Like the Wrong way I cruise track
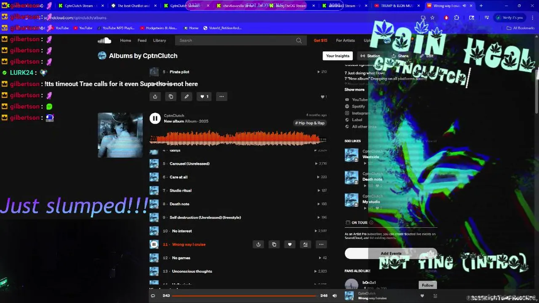The height and width of the screenshot is (303, 539). [x=290, y=245]
